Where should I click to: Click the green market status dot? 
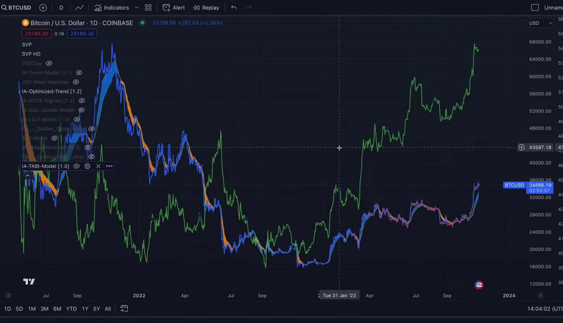(x=142, y=23)
